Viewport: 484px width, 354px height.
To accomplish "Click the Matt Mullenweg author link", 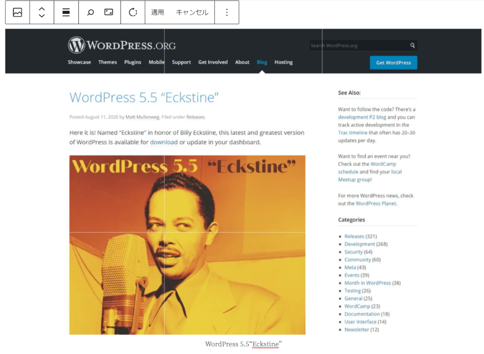I will point(142,117).
